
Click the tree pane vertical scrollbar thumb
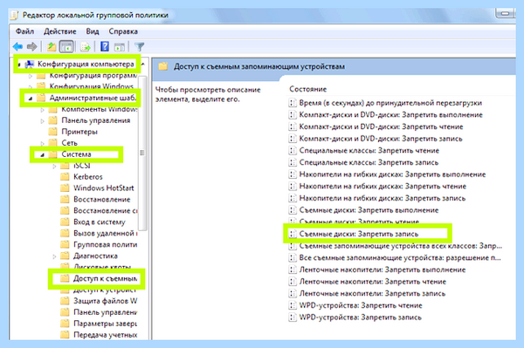click(142, 153)
